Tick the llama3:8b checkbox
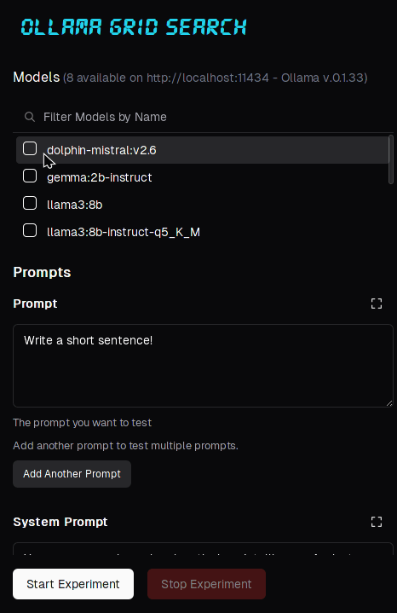This screenshot has height=613, width=397. pyautogui.click(x=30, y=203)
